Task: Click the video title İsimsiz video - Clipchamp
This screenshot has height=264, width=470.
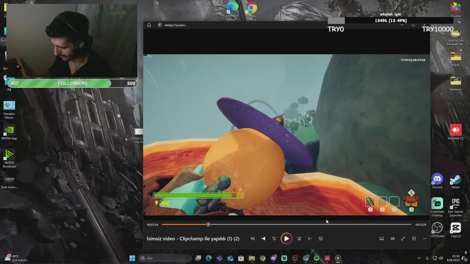Action: point(193,239)
